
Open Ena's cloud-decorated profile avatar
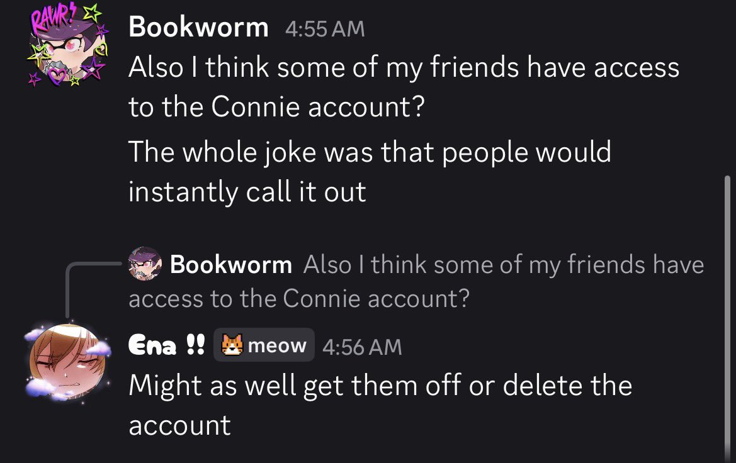coord(67,361)
